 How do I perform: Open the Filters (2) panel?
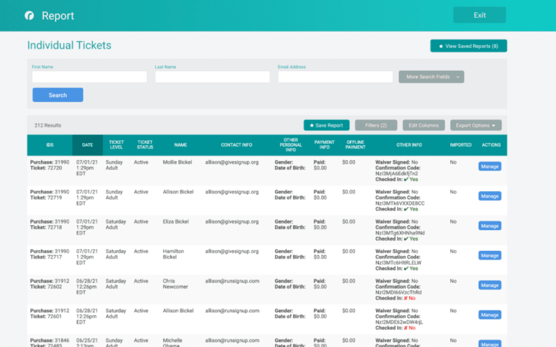tap(376, 125)
